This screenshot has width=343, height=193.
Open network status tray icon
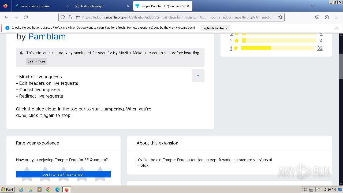tap(311, 190)
